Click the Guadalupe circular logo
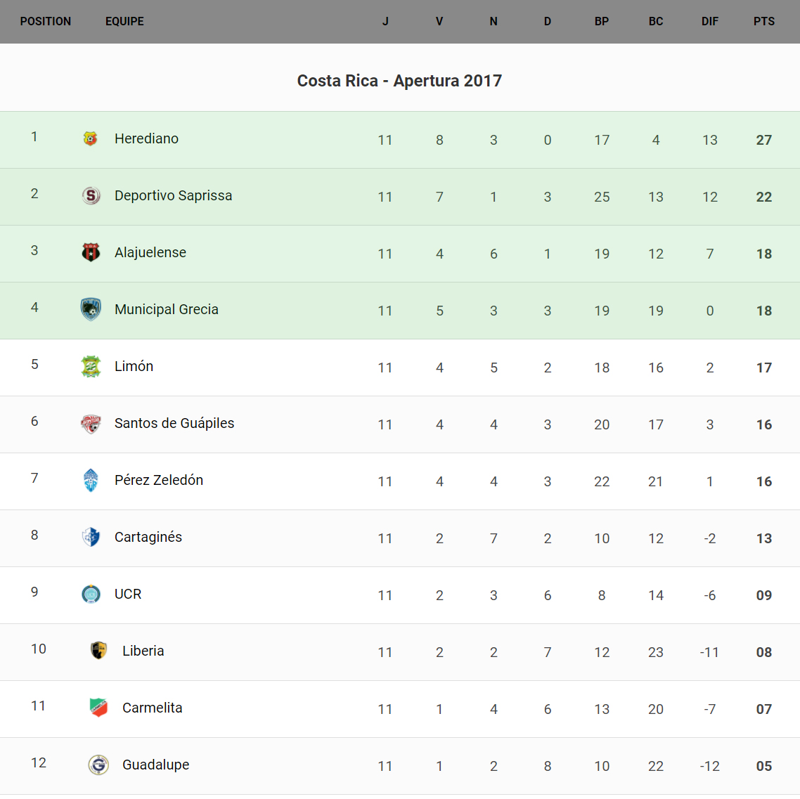Screen dimensions: 800x799 (98, 765)
